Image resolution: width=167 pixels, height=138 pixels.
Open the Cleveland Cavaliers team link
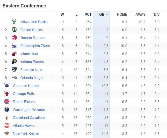click(29, 118)
